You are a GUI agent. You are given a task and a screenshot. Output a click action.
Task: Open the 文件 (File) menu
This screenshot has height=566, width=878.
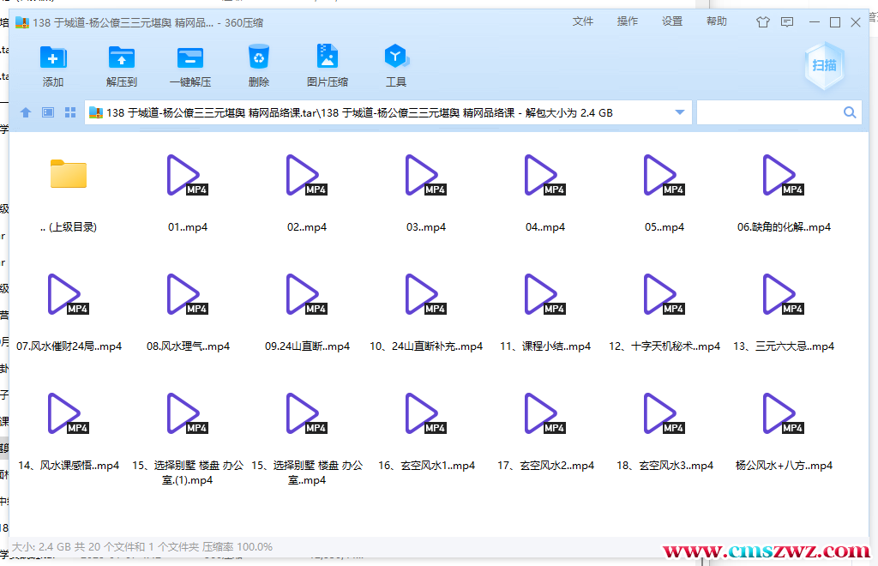pyautogui.click(x=583, y=21)
